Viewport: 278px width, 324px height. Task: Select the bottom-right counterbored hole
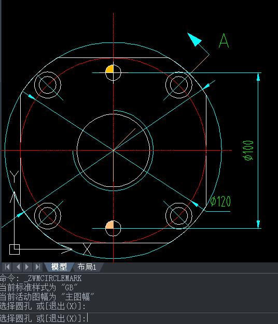pyautogui.click(x=179, y=216)
